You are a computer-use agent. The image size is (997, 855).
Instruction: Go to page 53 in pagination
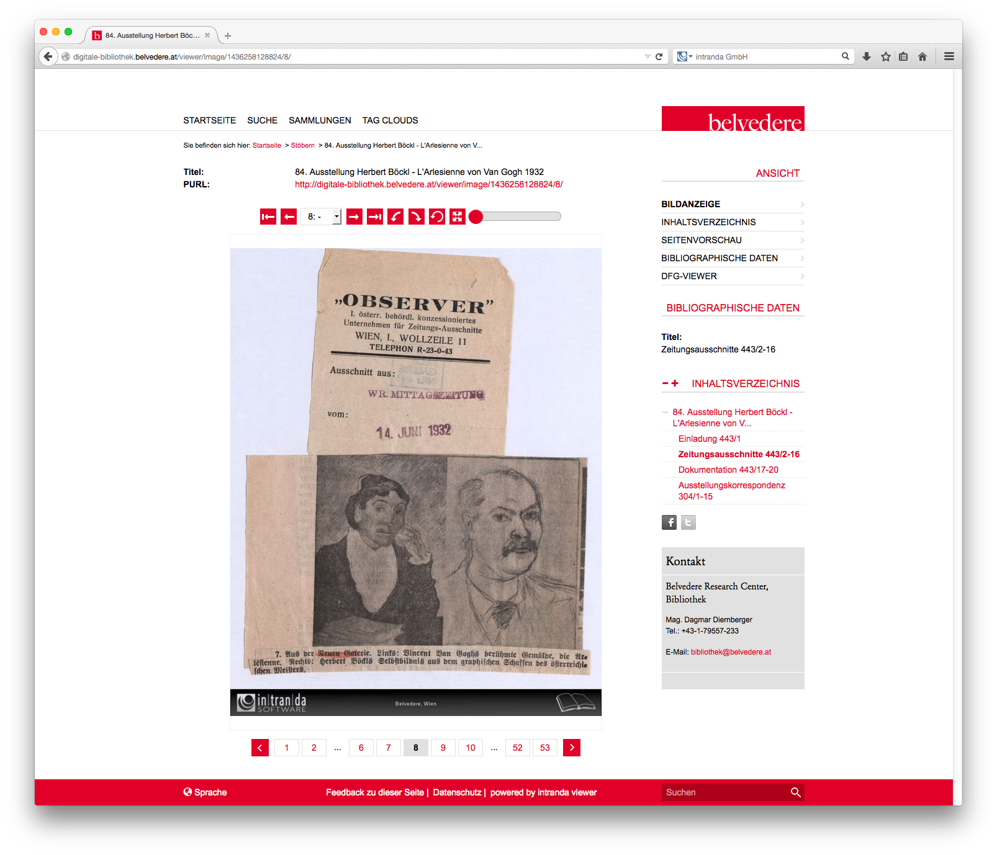point(545,748)
